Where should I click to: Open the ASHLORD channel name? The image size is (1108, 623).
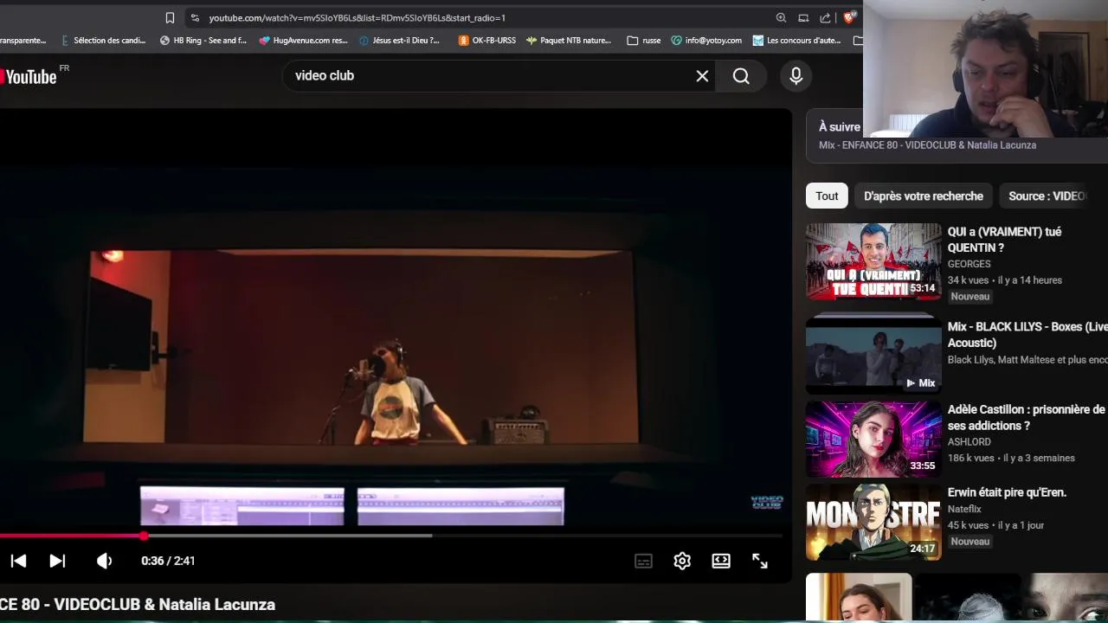[x=969, y=441]
